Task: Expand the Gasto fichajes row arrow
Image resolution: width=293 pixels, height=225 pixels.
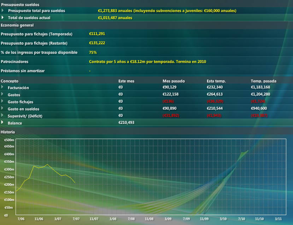Action: [x=2, y=101]
